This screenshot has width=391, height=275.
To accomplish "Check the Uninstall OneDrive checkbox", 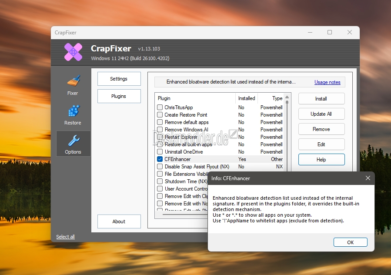I will pyautogui.click(x=160, y=152).
